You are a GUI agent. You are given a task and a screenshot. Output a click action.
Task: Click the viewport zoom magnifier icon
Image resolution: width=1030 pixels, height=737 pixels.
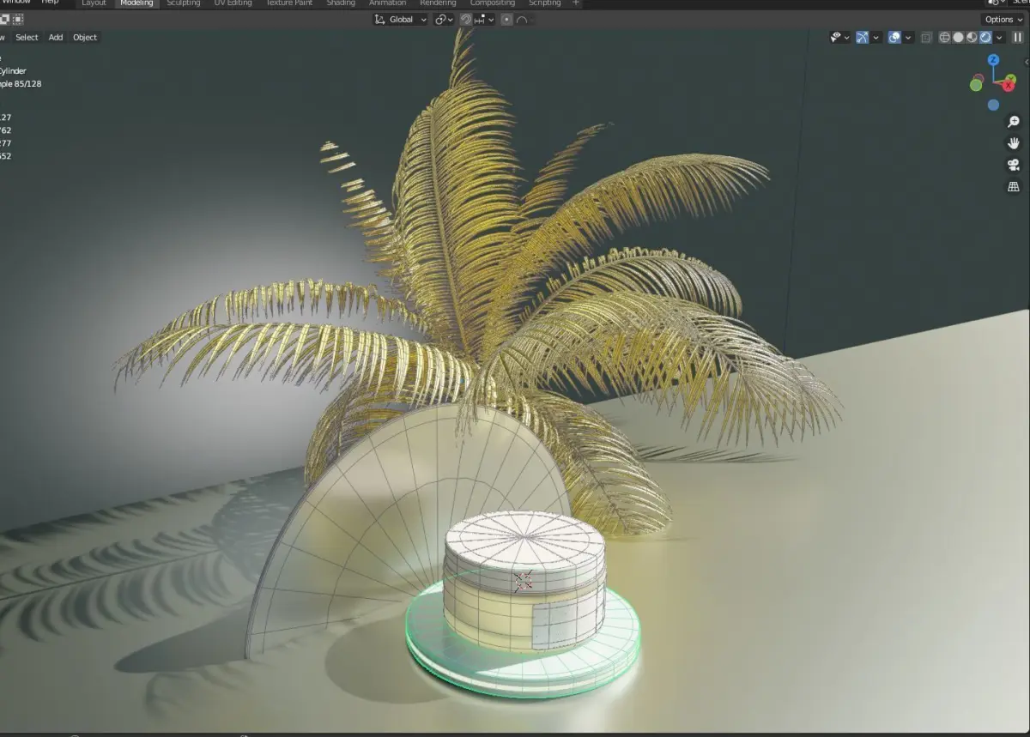(1014, 122)
